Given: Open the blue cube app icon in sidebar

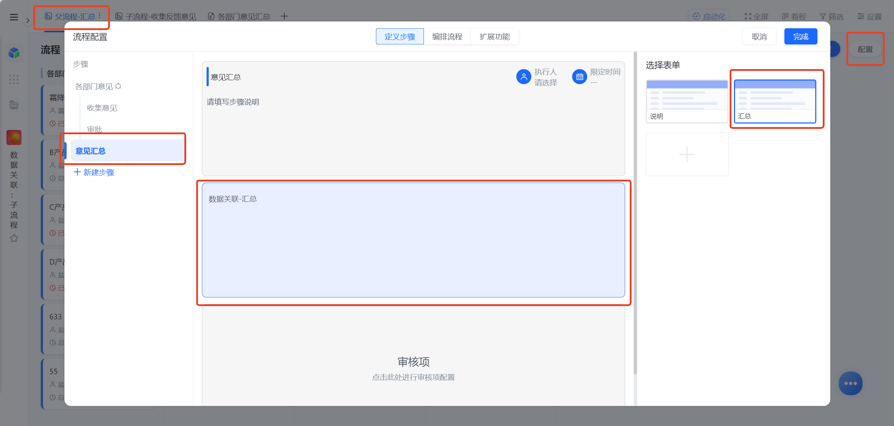Looking at the screenshot, I should click(14, 53).
